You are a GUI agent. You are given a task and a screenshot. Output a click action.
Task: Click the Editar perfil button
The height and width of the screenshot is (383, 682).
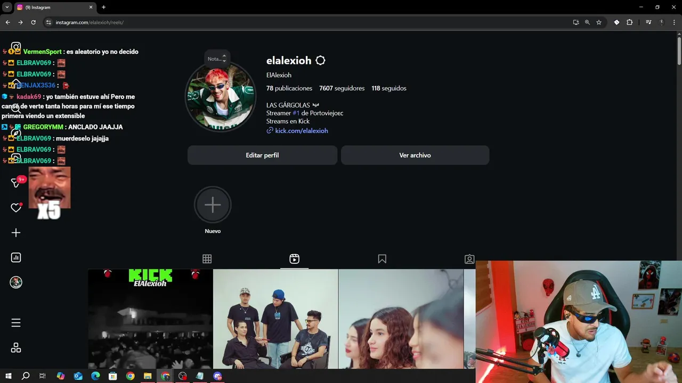pos(262,155)
